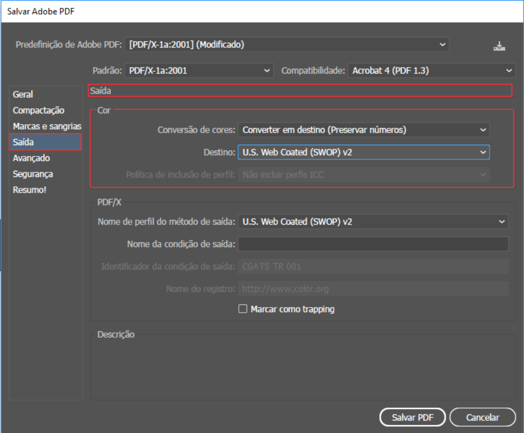View the Resumo! summary section
The image size is (524, 433).
coord(30,190)
